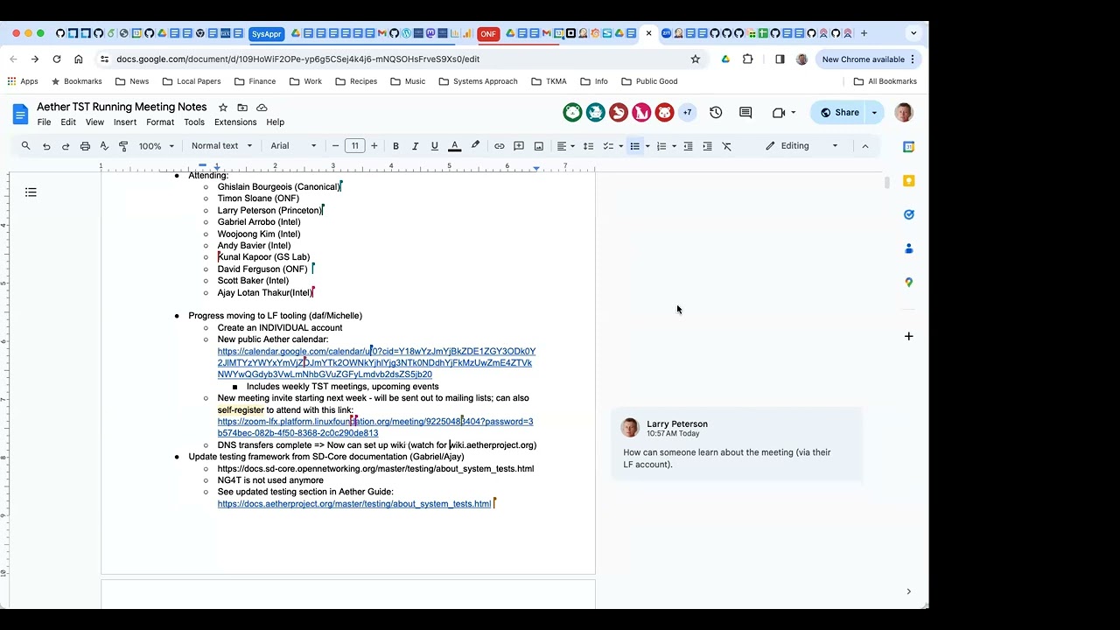
Task: Bookmark this page with the star icon
Action: [x=696, y=59]
